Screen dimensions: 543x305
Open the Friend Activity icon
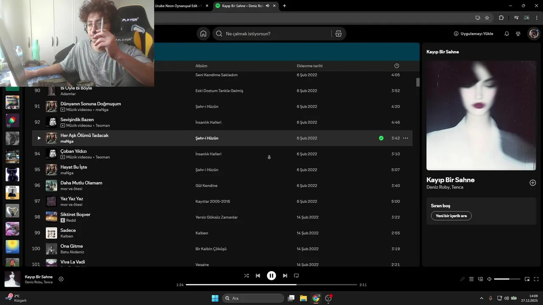(518, 34)
